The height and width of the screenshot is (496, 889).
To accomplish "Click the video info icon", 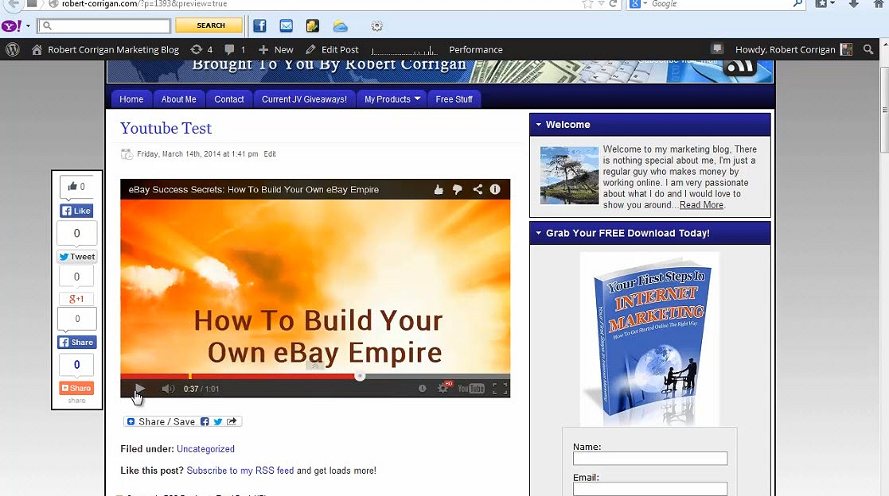I will tap(495, 189).
